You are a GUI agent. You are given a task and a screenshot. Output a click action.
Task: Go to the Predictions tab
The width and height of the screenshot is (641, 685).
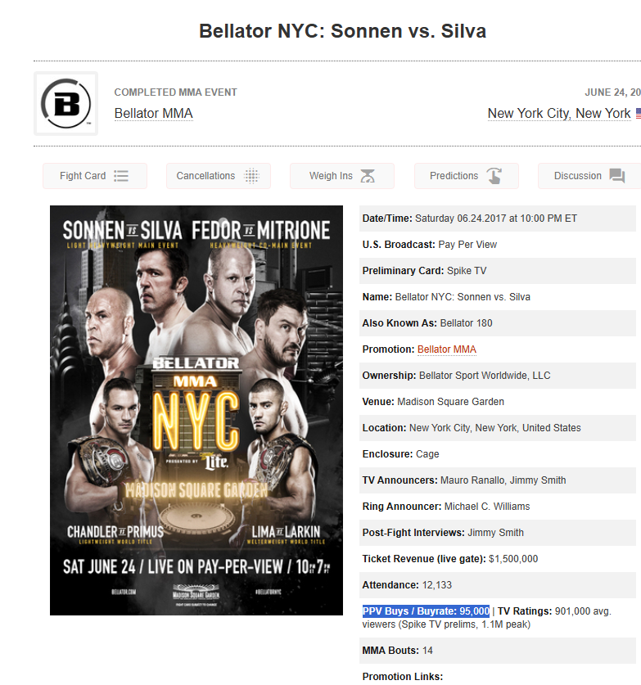click(x=467, y=176)
